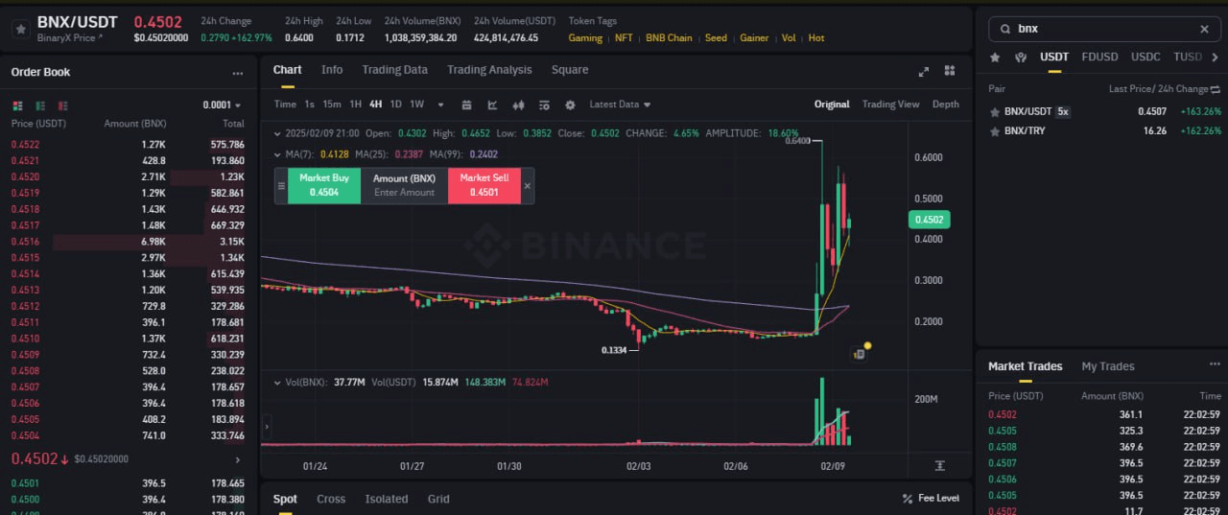
Task: Open the chart calendar date picker
Action: click(467, 105)
